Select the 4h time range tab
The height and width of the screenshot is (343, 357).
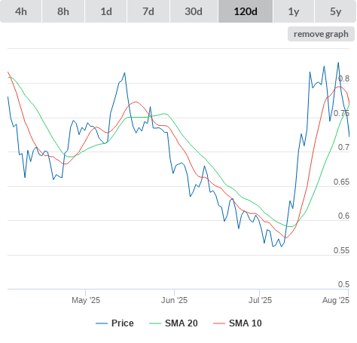pyautogui.click(x=21, y=11)
